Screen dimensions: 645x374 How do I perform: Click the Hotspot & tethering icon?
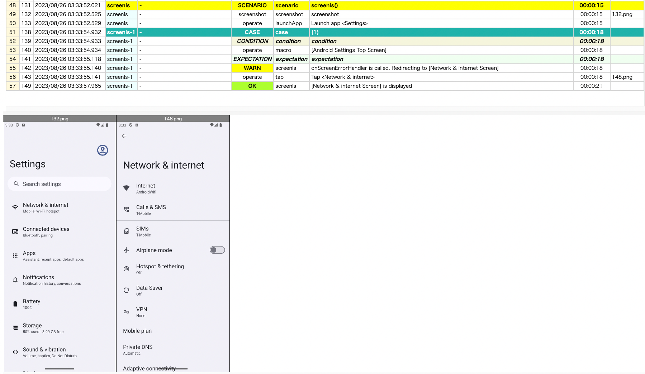(x=126, y=269)
